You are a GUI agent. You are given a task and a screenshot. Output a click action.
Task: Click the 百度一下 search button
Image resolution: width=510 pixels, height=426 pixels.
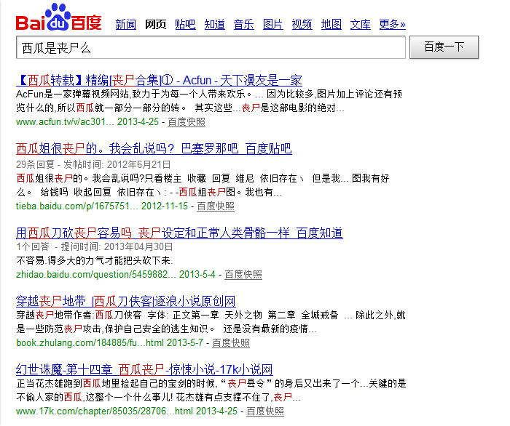tap(444, 47)
